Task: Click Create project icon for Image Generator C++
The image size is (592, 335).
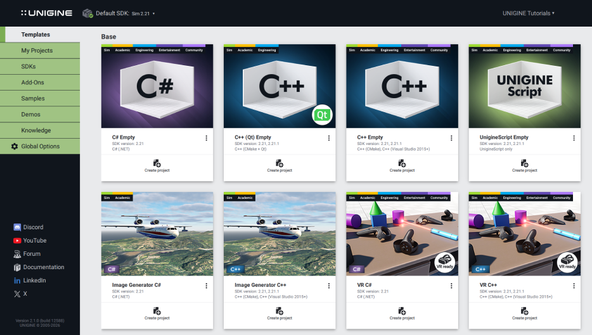Action: [280, 311]
